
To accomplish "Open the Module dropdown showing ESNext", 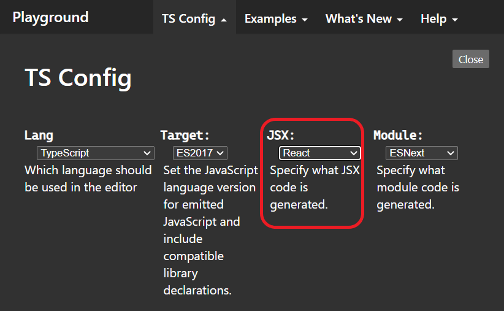I will 422,153.
